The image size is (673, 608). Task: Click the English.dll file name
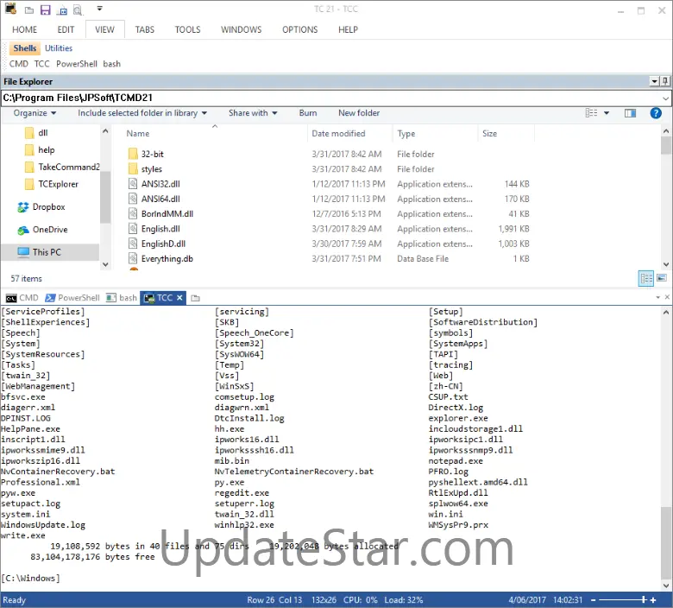click(161, 229)
